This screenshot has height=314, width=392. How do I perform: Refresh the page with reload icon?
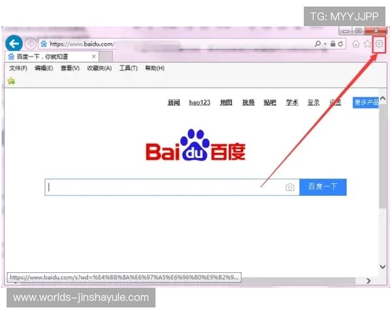click(x=340, y=44)
